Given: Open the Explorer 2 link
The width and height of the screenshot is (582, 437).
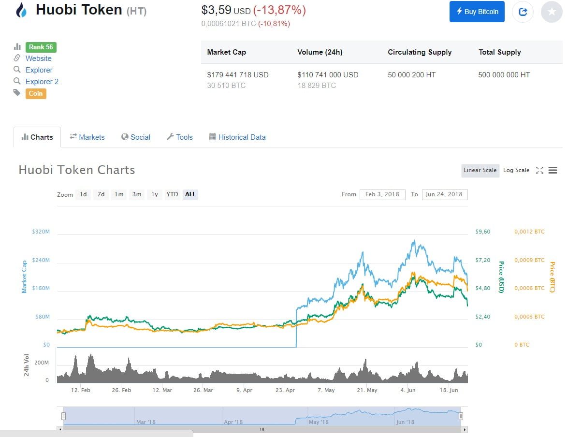Looking at the screenshot, I should (x=42, y=81).
